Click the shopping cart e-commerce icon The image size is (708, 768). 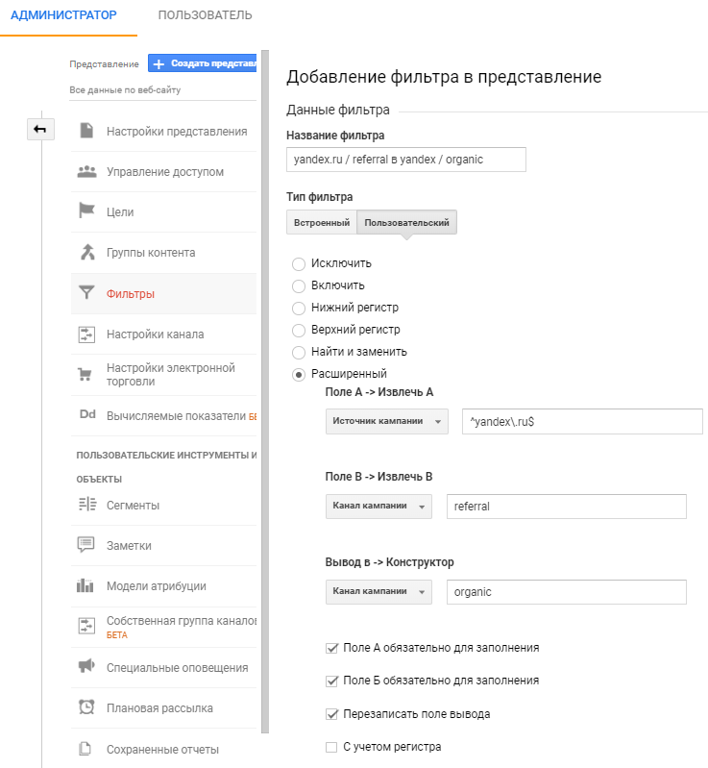point(85,375)
